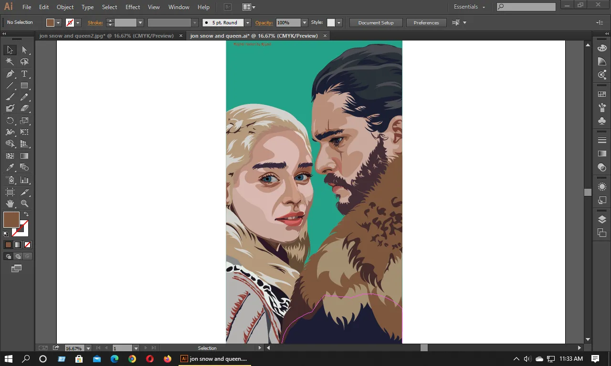Open the Stroke panel

click(x=602, y=141)
